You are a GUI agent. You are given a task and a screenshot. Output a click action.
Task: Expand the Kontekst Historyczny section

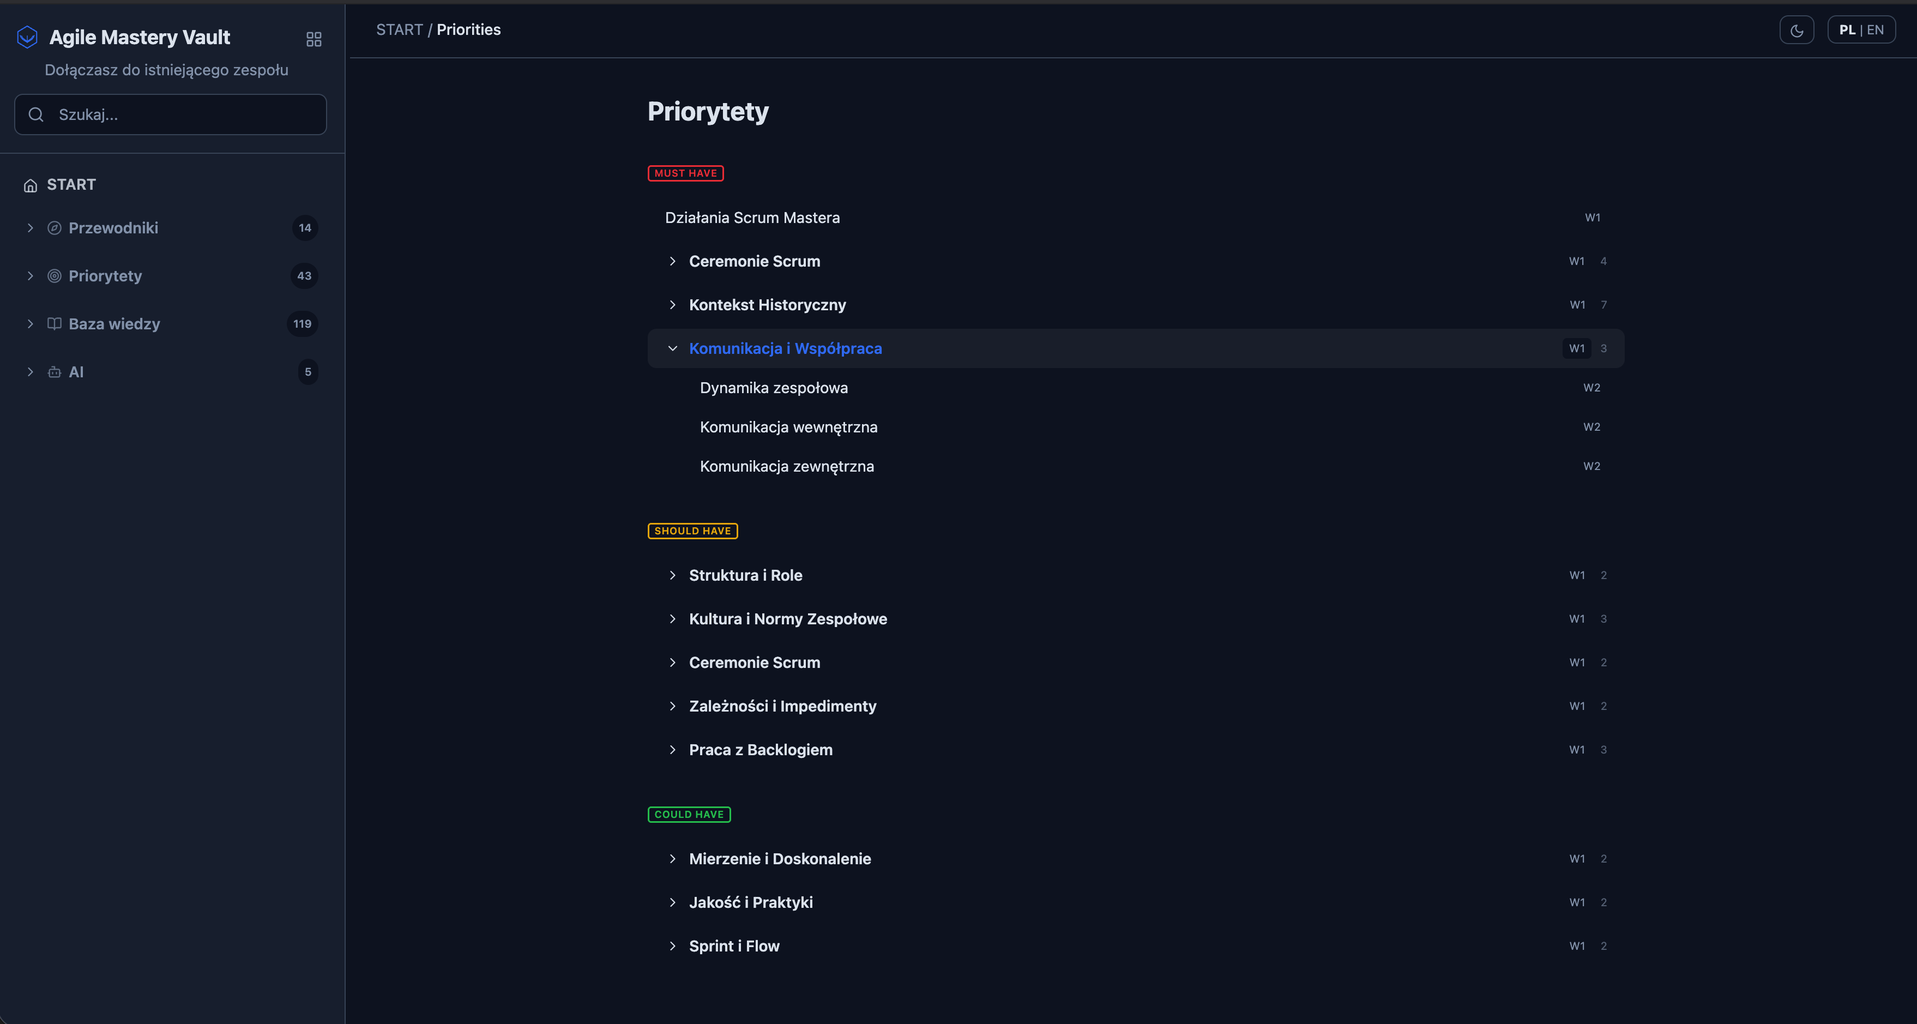pos(673,305)
